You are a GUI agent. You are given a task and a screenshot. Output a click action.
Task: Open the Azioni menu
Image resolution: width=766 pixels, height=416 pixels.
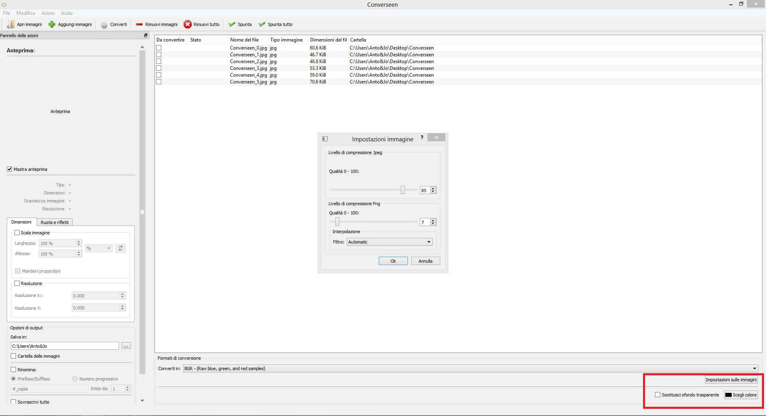tap(48, 13)
